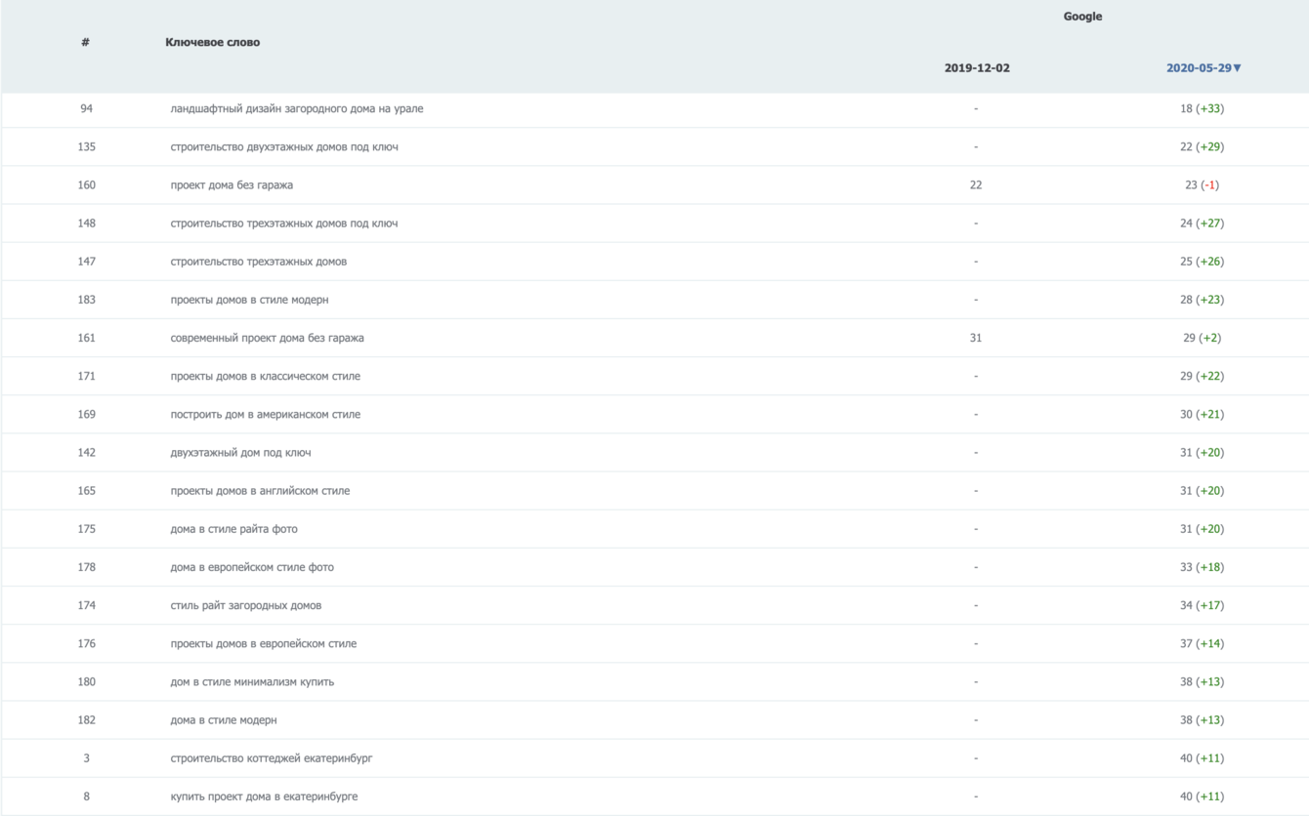
Task: Click row number 147
Action: pyautogui.click(x=86, y=261)
